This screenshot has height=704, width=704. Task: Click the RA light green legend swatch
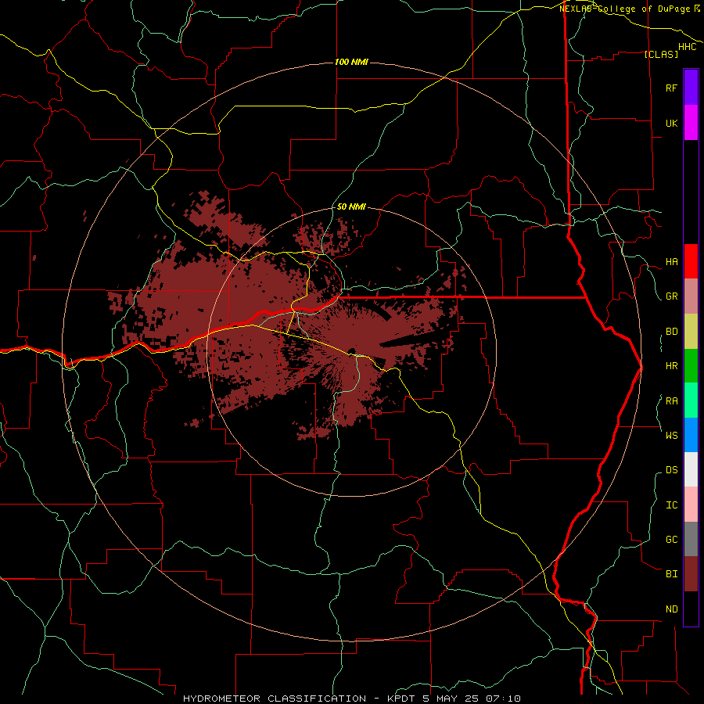tap(691, 400)
